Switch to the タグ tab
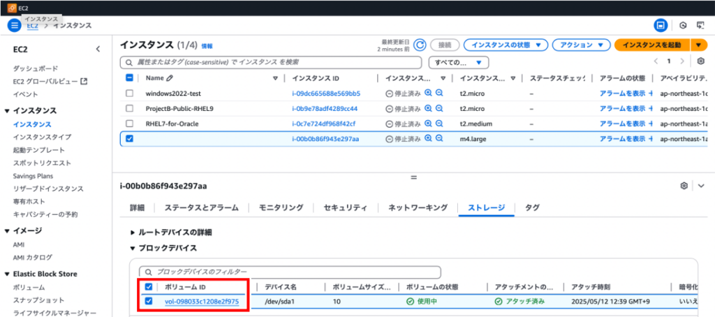 point(532,207)
